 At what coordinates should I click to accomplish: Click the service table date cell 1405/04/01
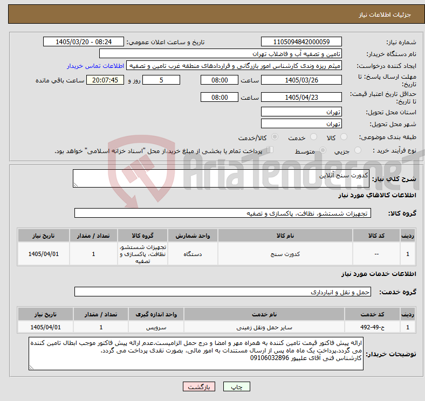pos(45,327)
